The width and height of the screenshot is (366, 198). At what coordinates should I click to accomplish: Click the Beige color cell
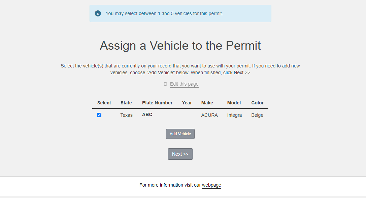[x=257, y=115]
